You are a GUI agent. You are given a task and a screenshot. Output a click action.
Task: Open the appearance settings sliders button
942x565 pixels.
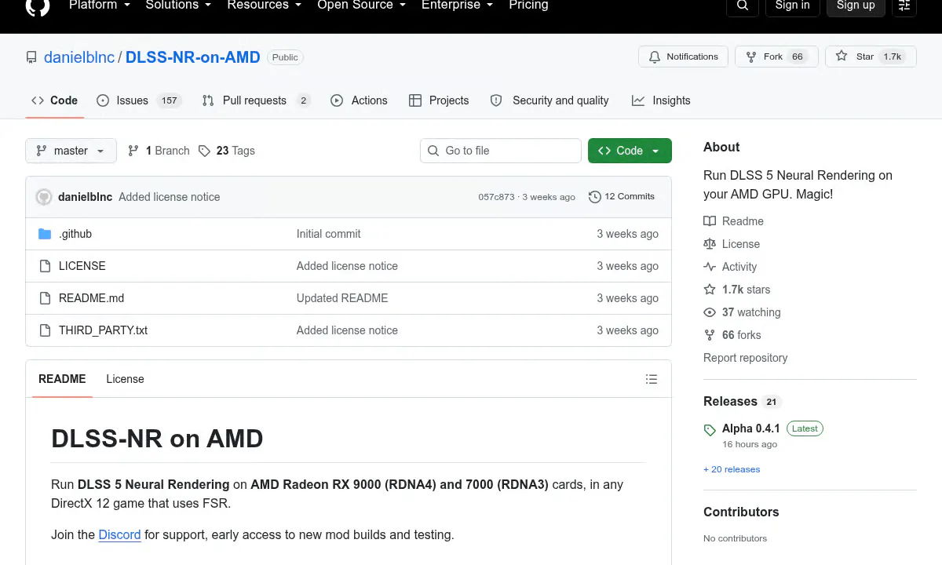(904, 5)
